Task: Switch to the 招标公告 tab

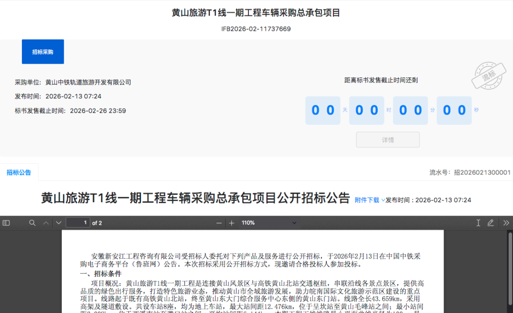Action: pyautogui.click(x=19, y=172)
